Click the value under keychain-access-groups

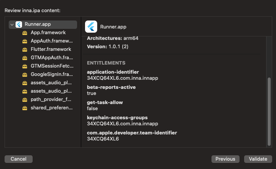click(123, 124)
